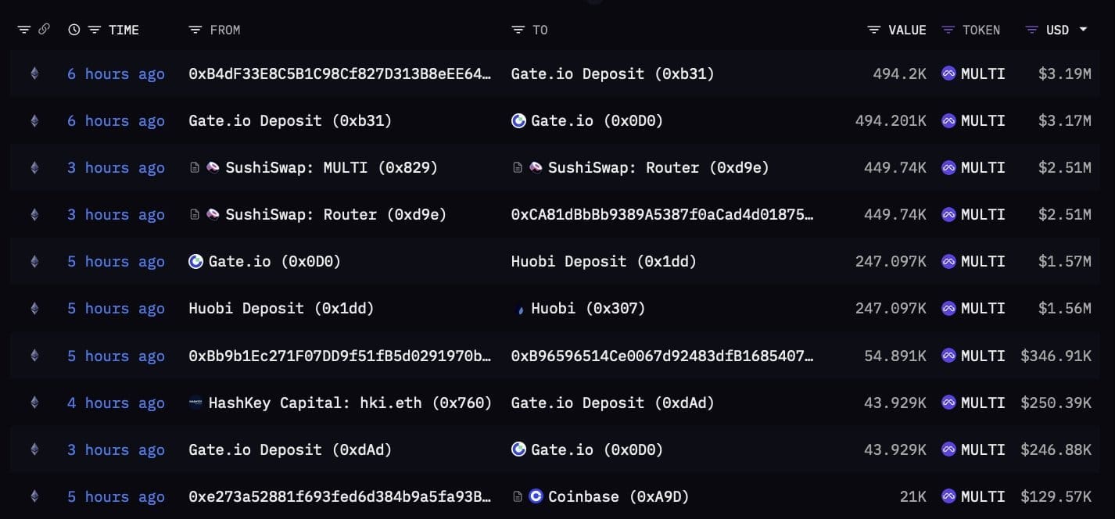Sort by the VALUE column header
The width and height of the screenshot is (1115, 519).
click(x=907, y=30)
